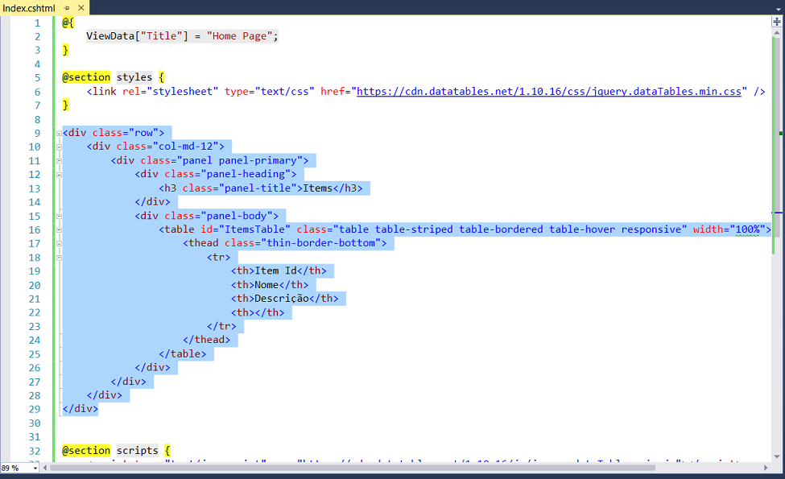Pin the Index.cshtml tab

click(x=67, y=8)
